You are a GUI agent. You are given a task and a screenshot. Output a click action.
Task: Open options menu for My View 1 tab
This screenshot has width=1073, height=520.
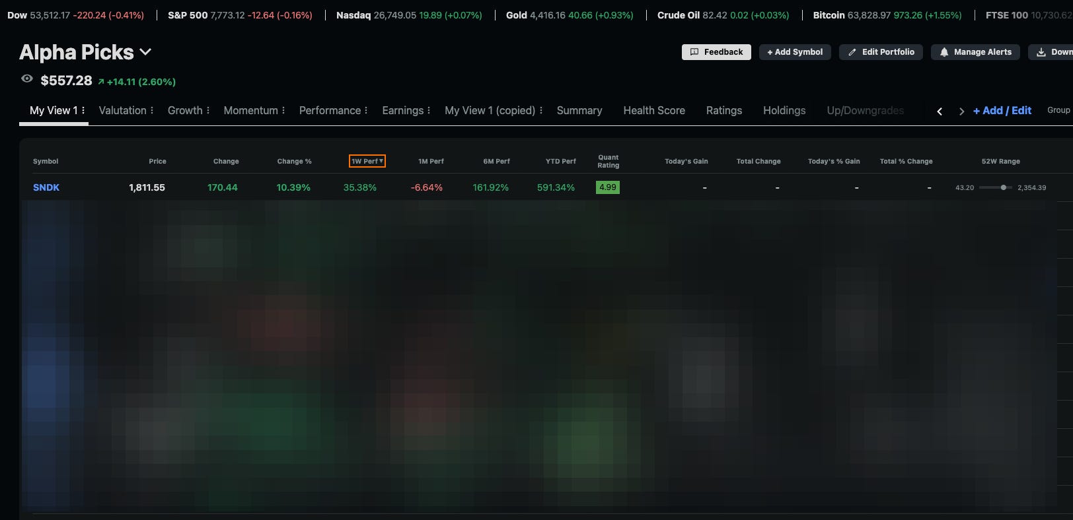[x=83, y=110]
